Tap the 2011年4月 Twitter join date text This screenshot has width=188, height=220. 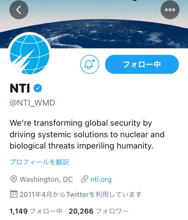click(x=81, y=195)
